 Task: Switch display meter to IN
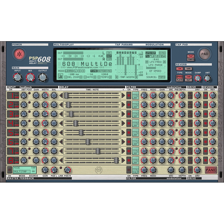pyautogui.click(x=109, y=53)
